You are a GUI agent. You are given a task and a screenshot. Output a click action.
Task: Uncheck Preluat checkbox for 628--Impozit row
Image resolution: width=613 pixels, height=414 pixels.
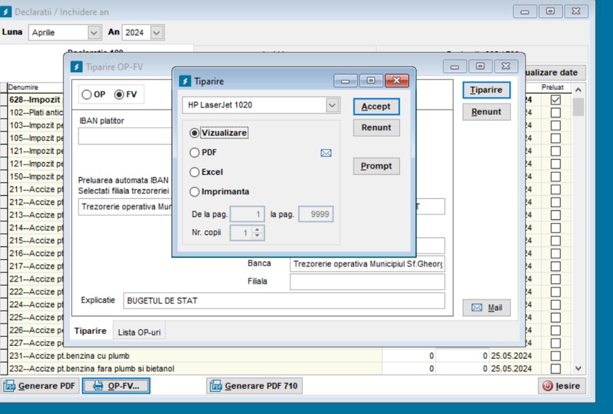555,100
